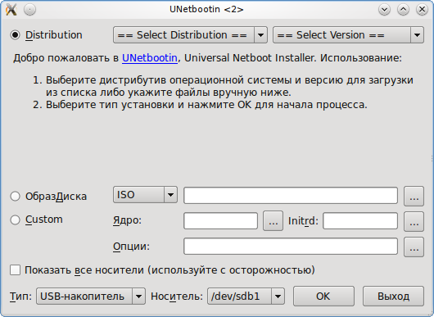Minimize window with down-chevron title button

click(x=384, y=10)
